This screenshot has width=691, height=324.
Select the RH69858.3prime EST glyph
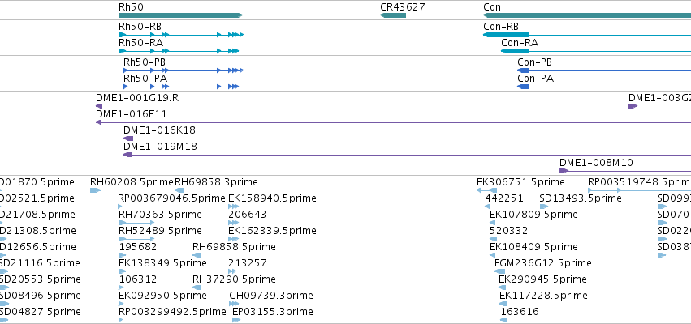point(179,190)
